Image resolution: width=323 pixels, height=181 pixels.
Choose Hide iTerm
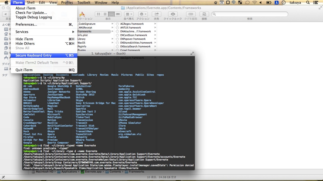tap(44, 39)
